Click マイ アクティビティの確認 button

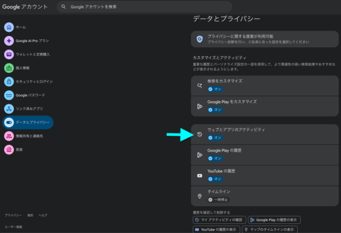coord(219,220)
